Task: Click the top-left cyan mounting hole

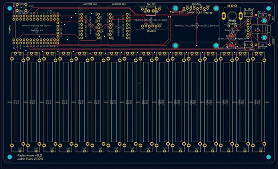Action: 10,8
